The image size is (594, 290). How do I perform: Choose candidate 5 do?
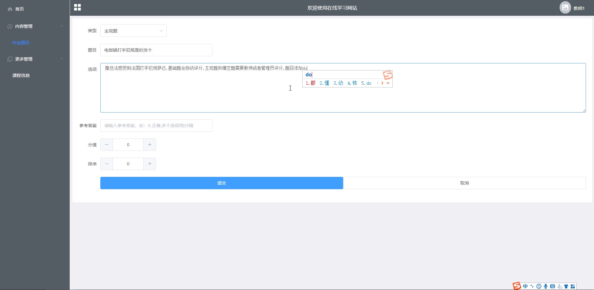(366, 83)
